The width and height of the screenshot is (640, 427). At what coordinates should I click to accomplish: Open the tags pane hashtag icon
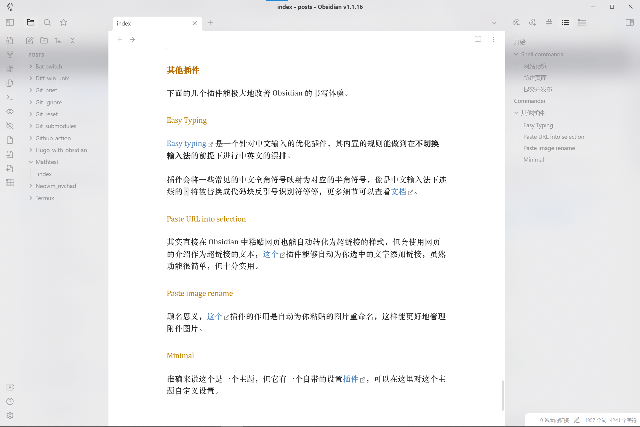(x=549, y=23)
